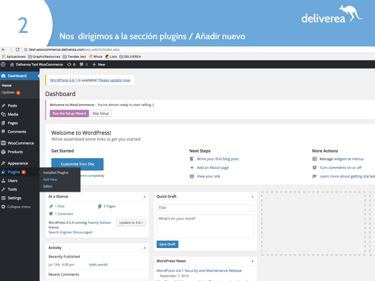Click the site info icon in the address bar
The image size is (375, 281).
pos(26,50)
